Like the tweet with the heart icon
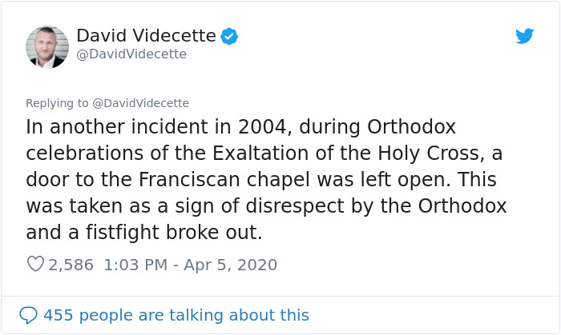This screenshot has width=561, height=335. pos(35,265)
